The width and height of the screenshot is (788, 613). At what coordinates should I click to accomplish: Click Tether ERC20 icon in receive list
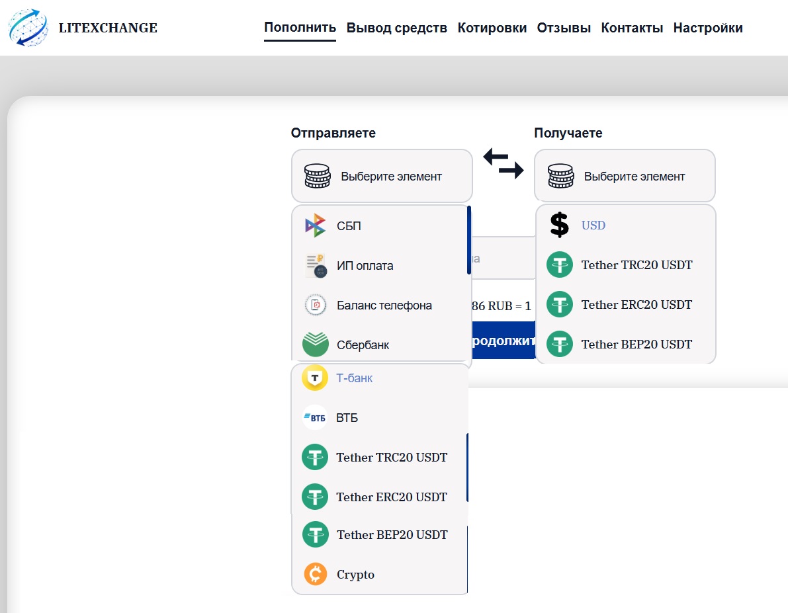(560, 304)
